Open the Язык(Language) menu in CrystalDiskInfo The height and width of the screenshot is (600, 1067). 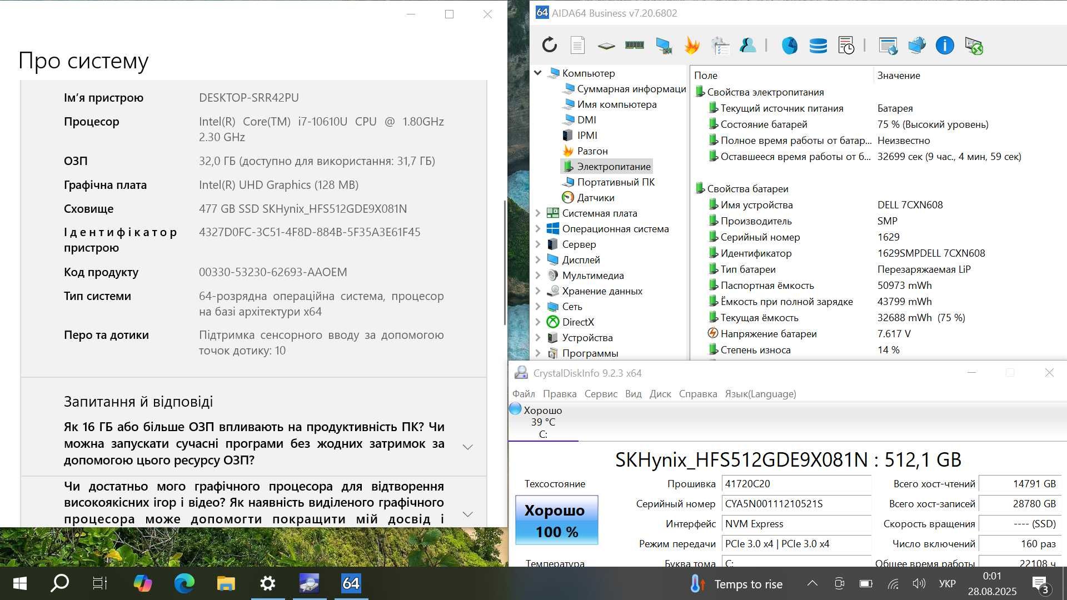tap(760, 393)
